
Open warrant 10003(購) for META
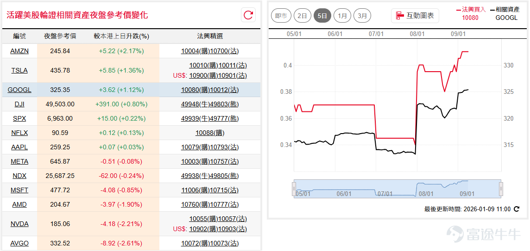click(x=196, y=162)
